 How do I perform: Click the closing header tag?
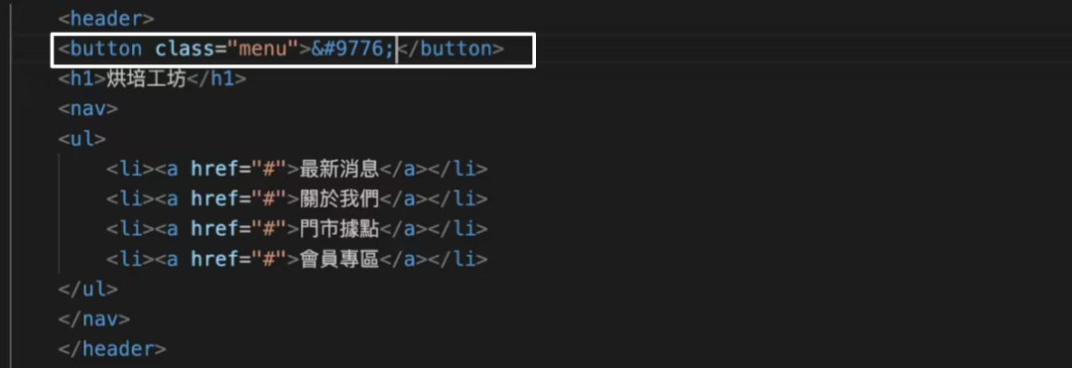coord(112,349)
